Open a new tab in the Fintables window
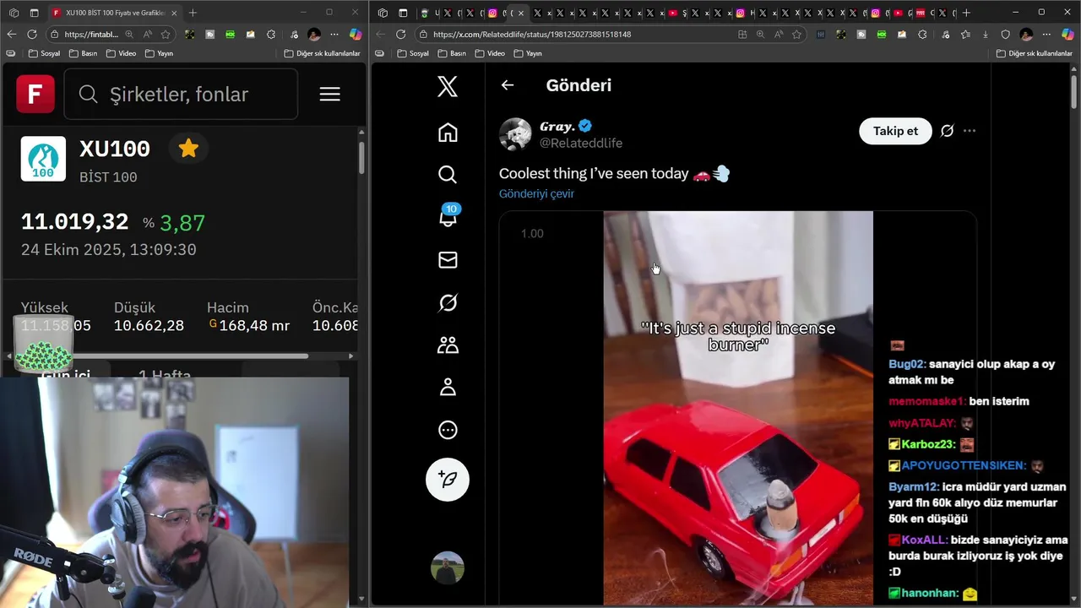The image size is (1081, 608). click(193, 13)
